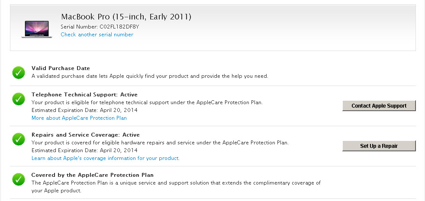
Task: Select the MacBook Pro (15-inch, Early 2011) title
Action: click(126, 17)
